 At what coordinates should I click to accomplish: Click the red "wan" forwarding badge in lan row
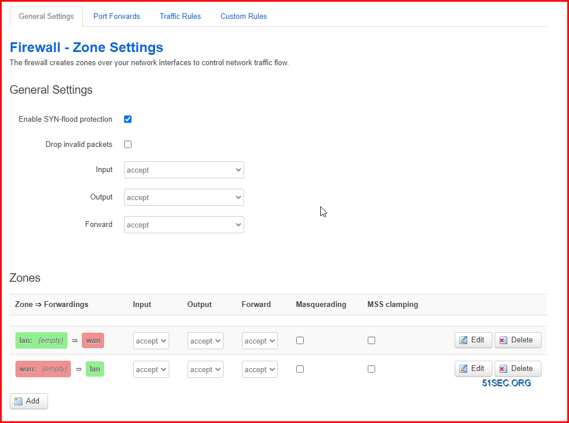[x=93, y=340]
